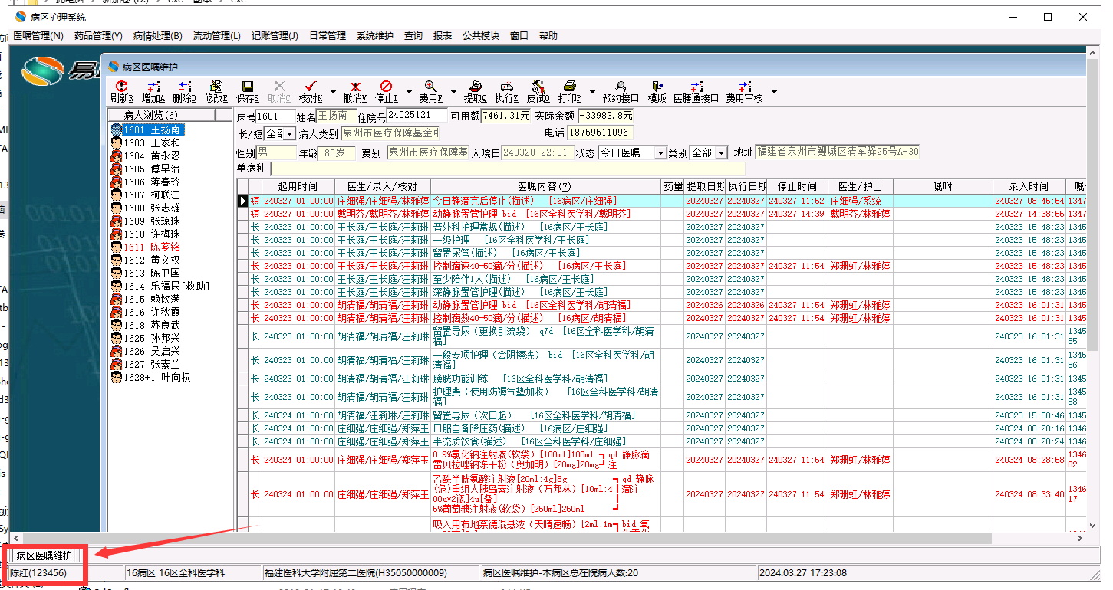
Task: Click the hospital name in the status bar
Action: tap(355, 573)
